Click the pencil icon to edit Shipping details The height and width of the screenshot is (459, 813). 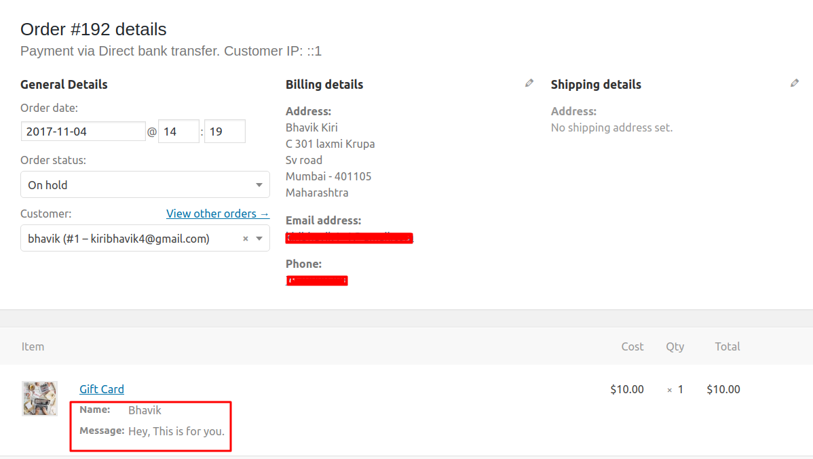pos(794,82)
